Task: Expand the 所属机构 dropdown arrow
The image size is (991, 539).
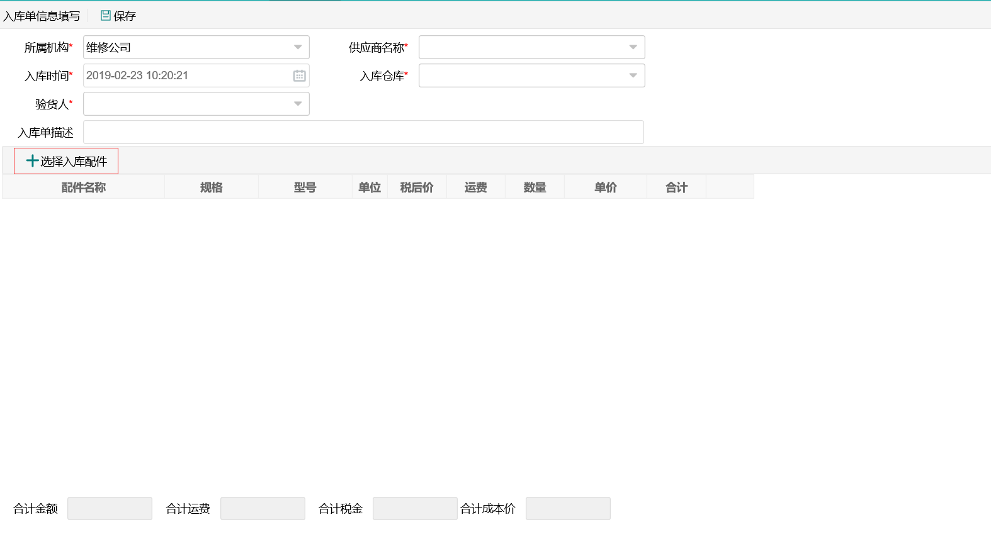Action: [298, 47]
